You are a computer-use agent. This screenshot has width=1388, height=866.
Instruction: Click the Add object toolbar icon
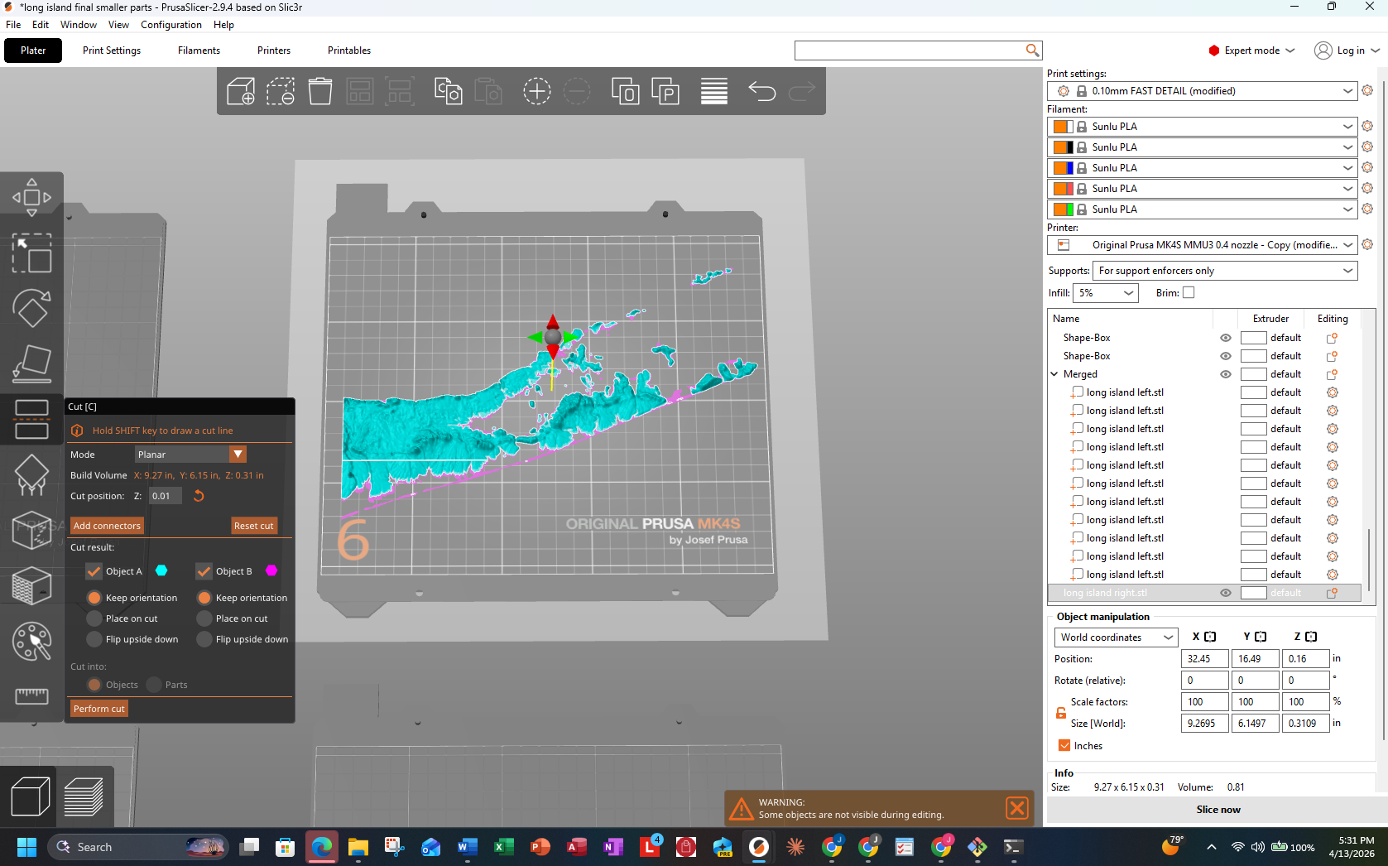click(x=240, y=91)
